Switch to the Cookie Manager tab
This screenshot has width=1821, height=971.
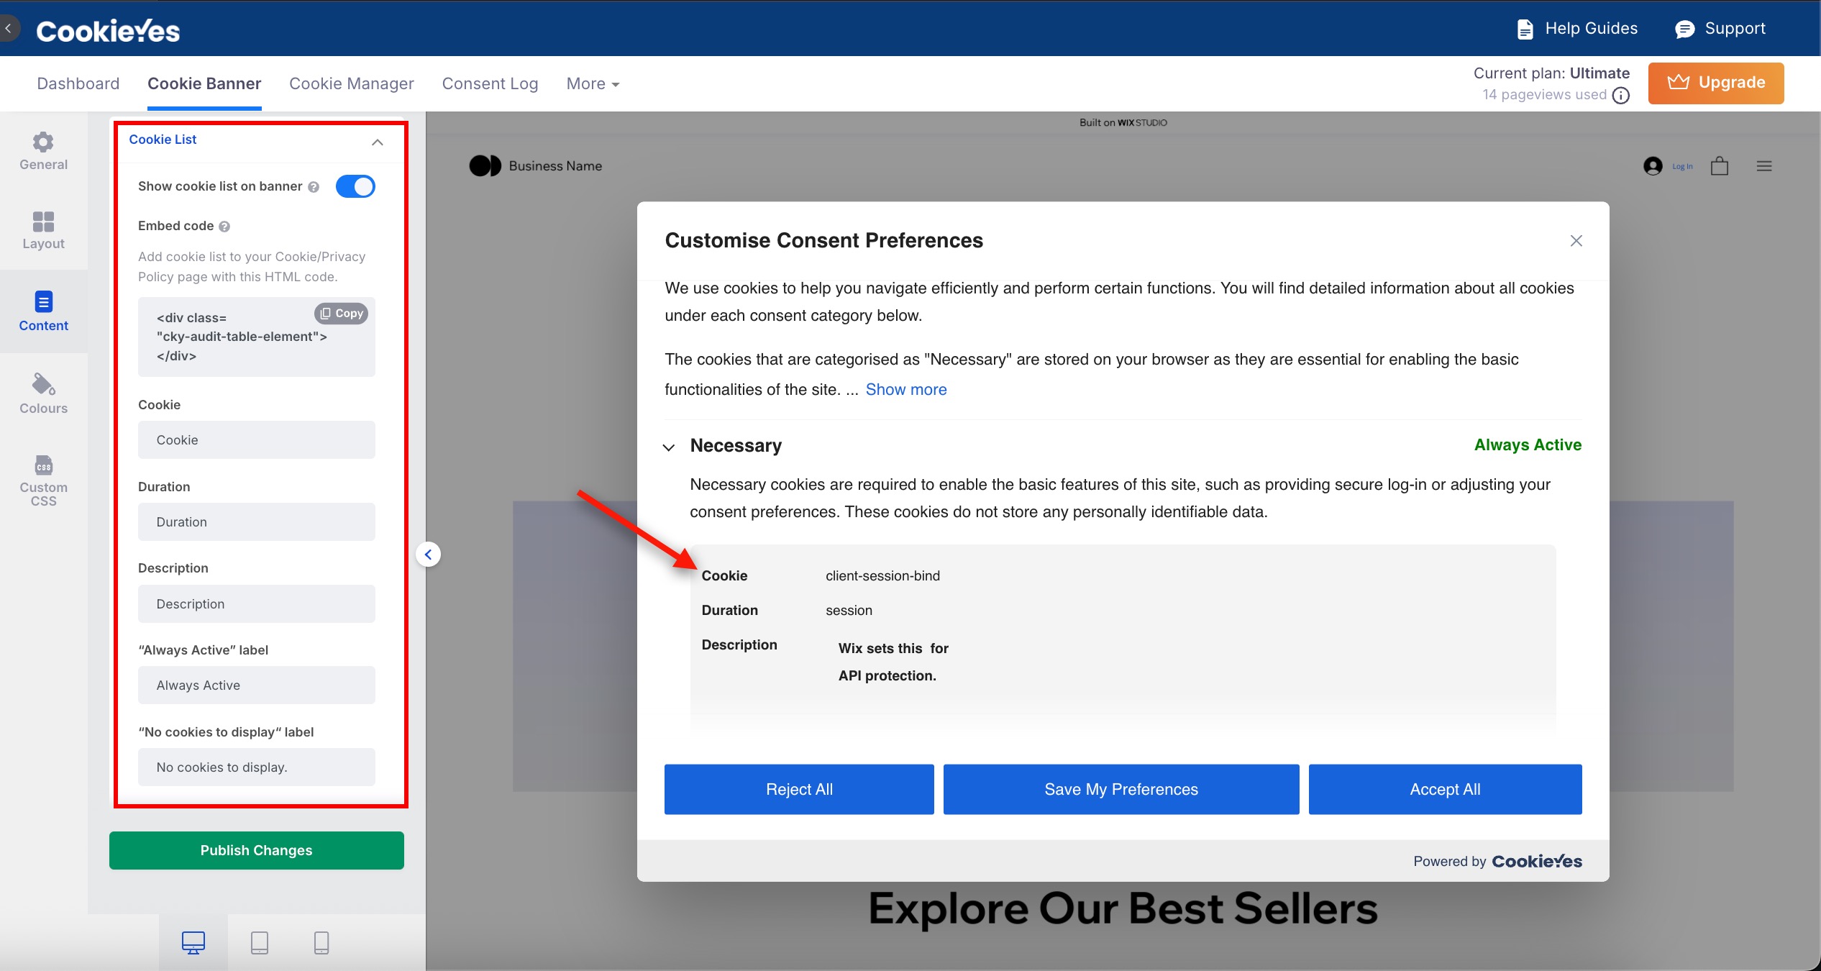click(x=352, y=83)
